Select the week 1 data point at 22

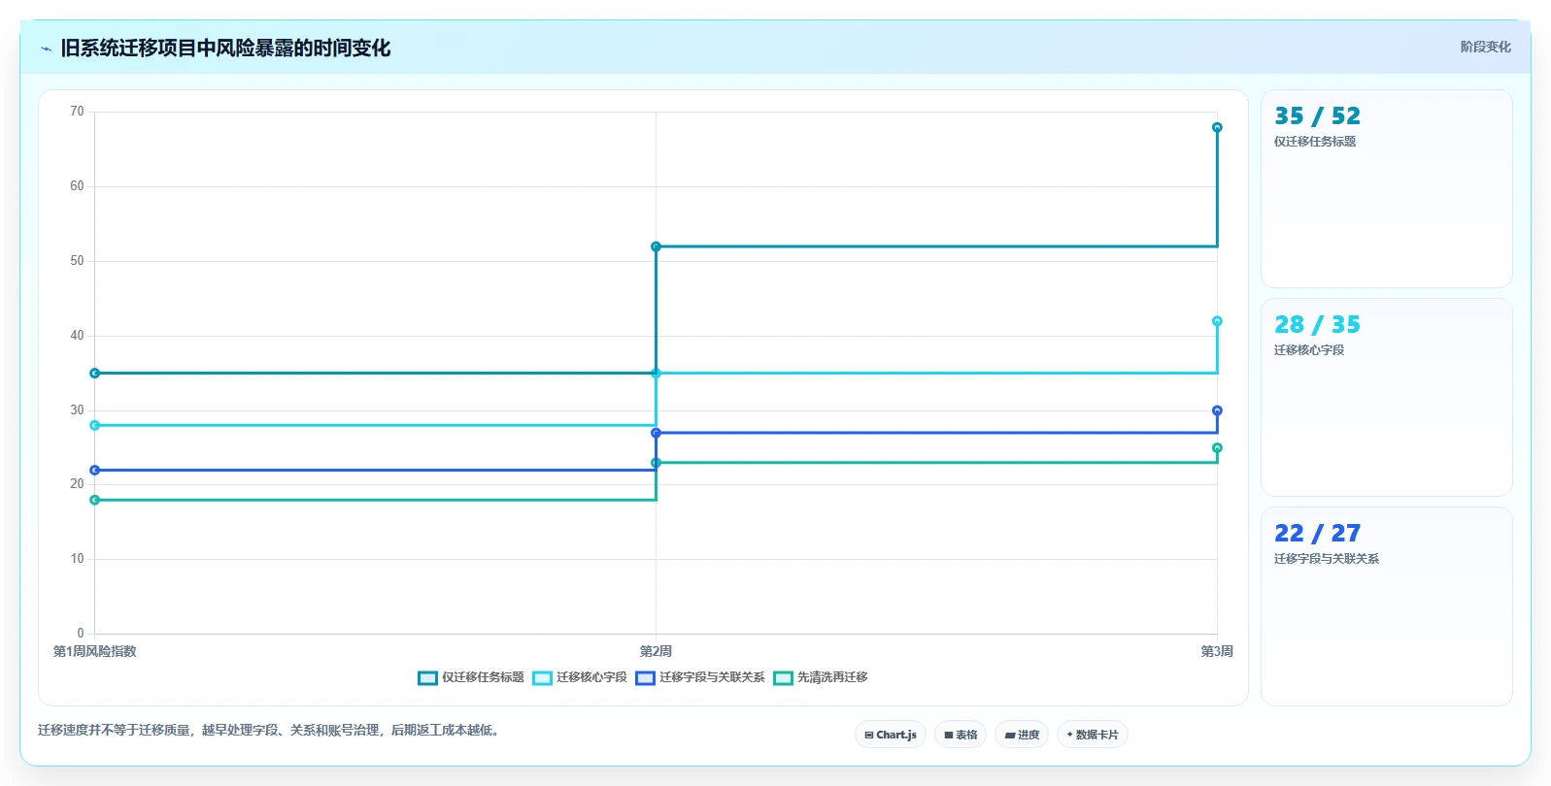(x=94, y=470)
